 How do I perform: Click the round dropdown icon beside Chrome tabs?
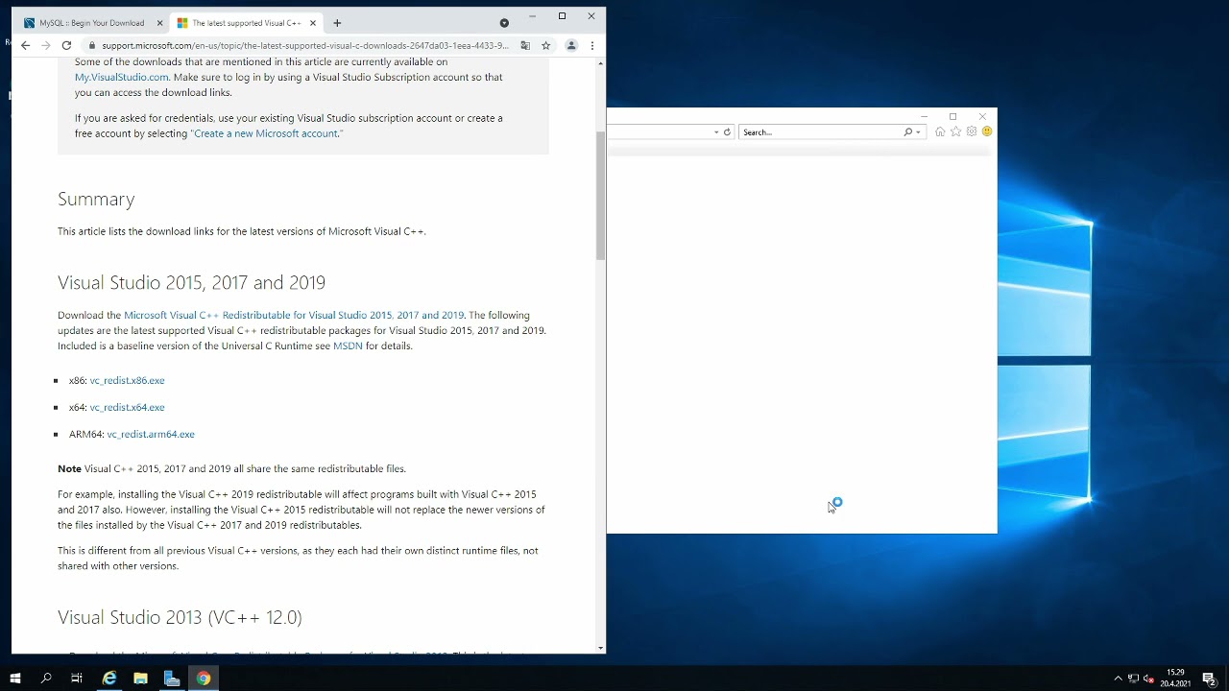point(504,23)
